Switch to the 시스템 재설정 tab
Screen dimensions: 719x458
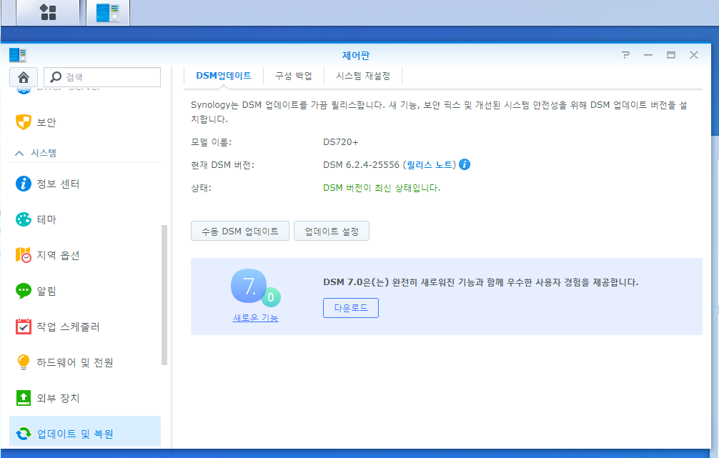pyautogui.click(x=362, y=76)
